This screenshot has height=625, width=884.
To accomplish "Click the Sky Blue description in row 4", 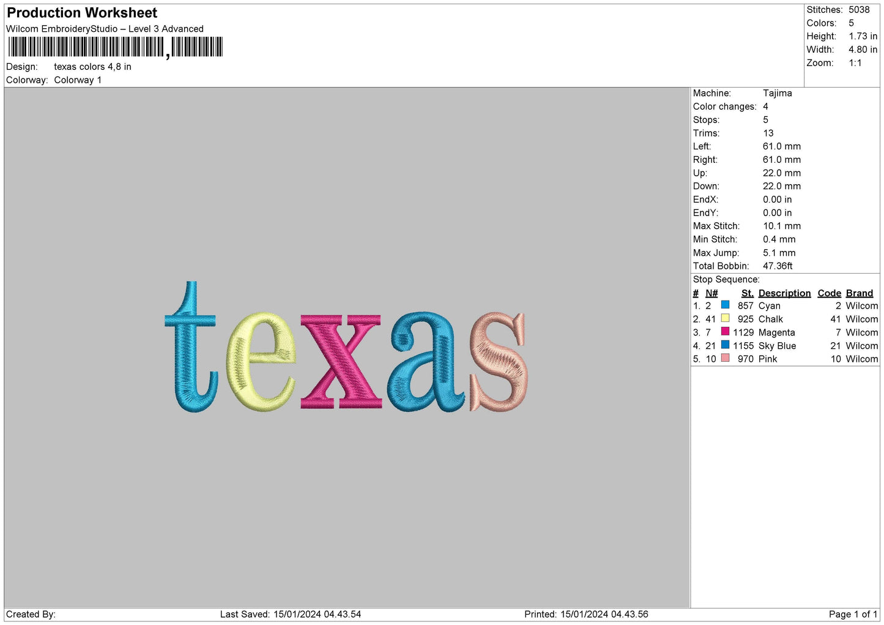I will 778,346.
